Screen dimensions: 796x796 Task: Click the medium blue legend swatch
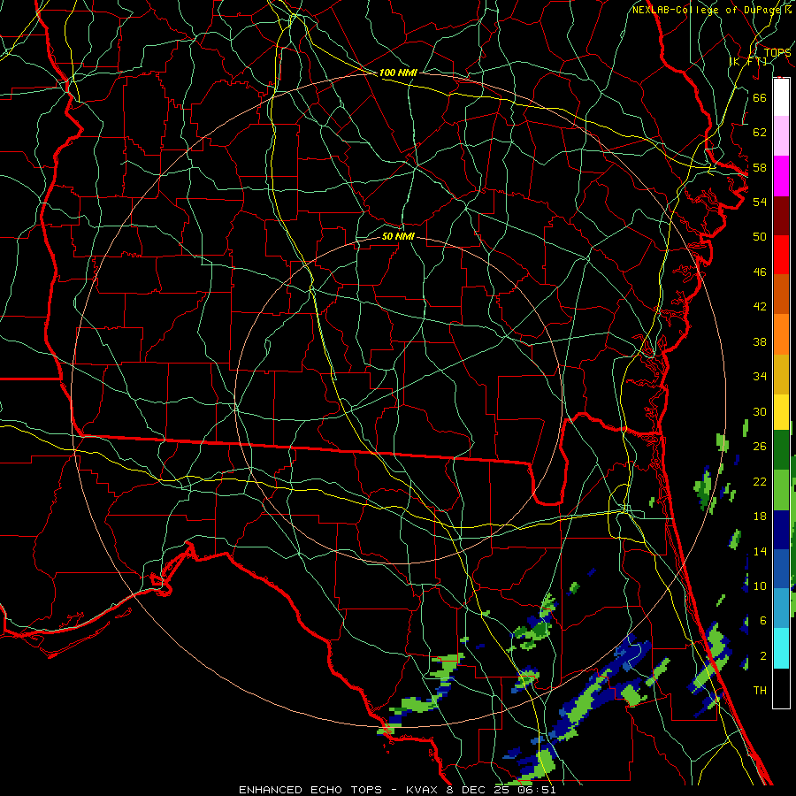tap(781, 569)
